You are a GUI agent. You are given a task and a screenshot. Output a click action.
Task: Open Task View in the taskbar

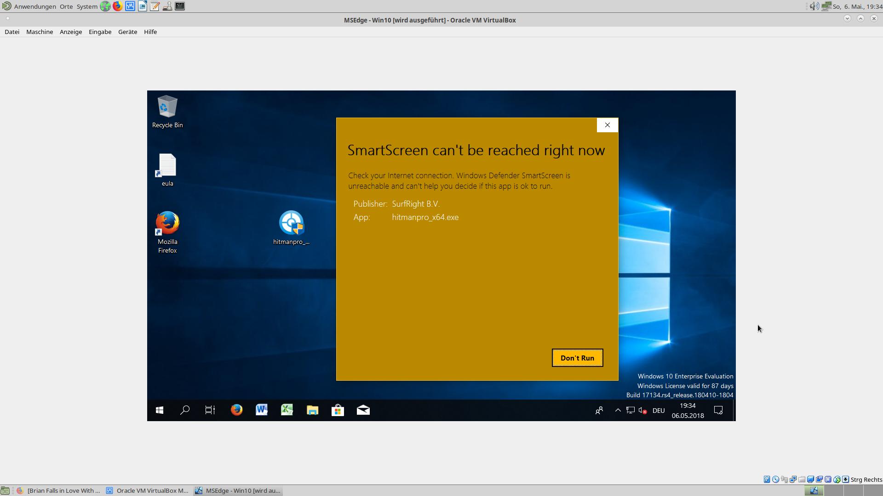tap(210, 410)
